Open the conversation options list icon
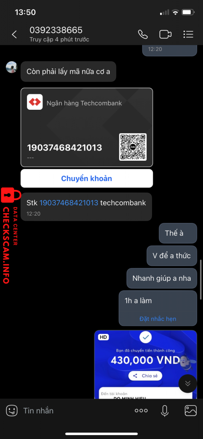The width and height of the screenshot is (203, 439). 188,34
